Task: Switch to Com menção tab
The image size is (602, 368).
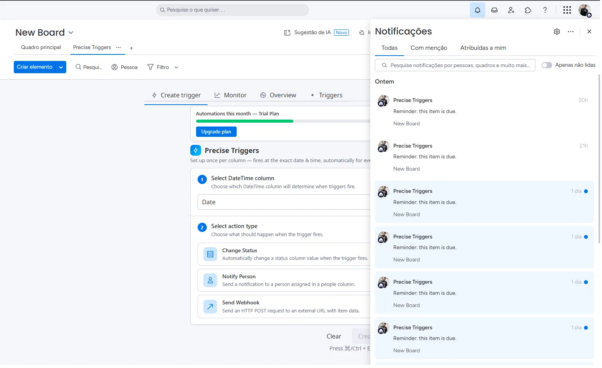Action: pos(429,48)
